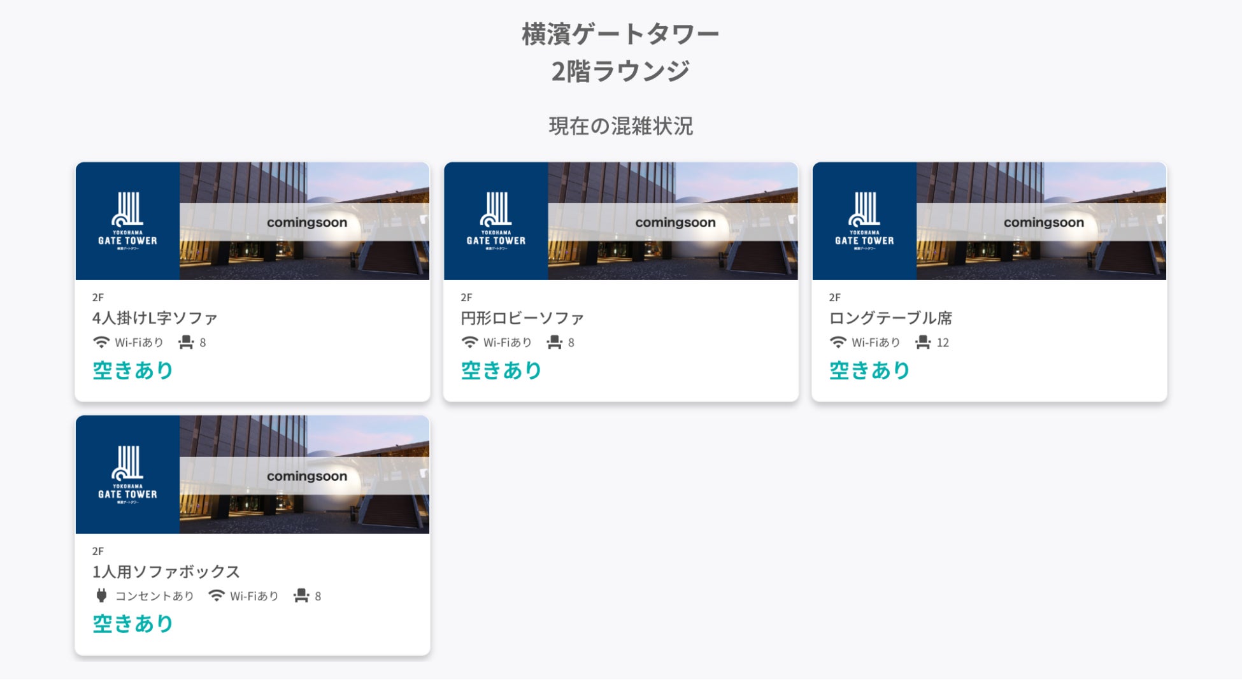The image size is (1242, 680).
Task: Open the 1人用ソファボックス title
Action: click(x=166, y=572)
